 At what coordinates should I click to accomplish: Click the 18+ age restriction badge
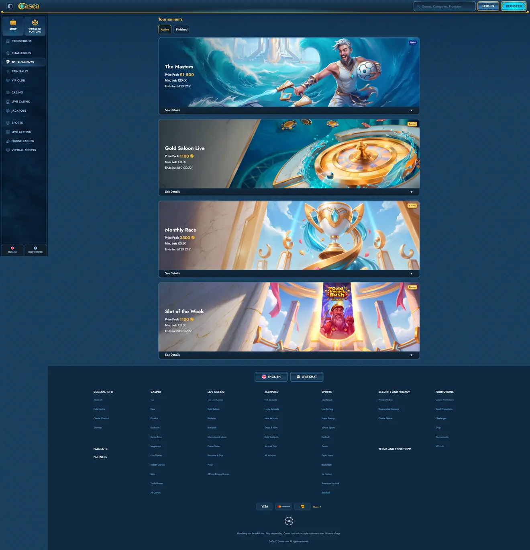[289, 521]
